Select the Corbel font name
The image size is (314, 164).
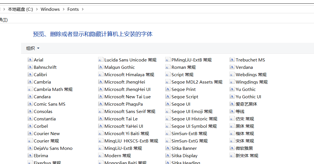point(41,126)
